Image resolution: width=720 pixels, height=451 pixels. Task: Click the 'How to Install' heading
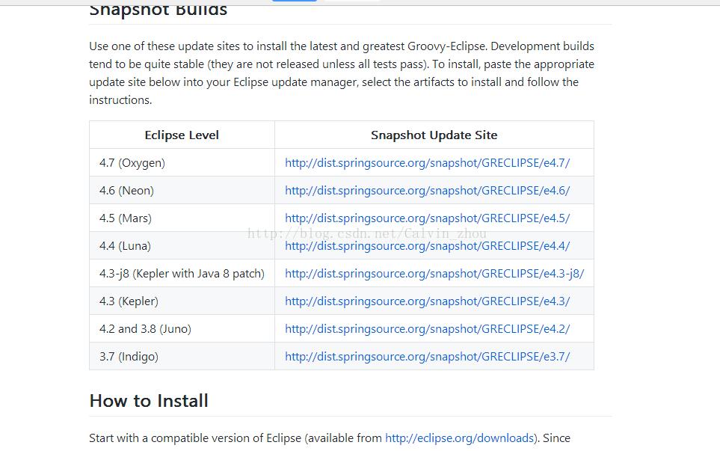point(149,401)
